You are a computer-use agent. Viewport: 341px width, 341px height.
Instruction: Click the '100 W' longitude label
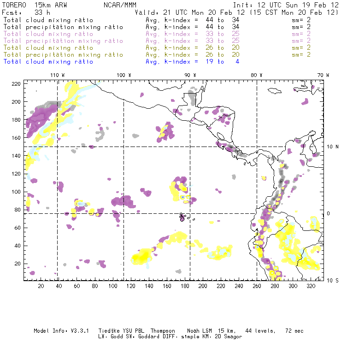(x=124, y=75)
